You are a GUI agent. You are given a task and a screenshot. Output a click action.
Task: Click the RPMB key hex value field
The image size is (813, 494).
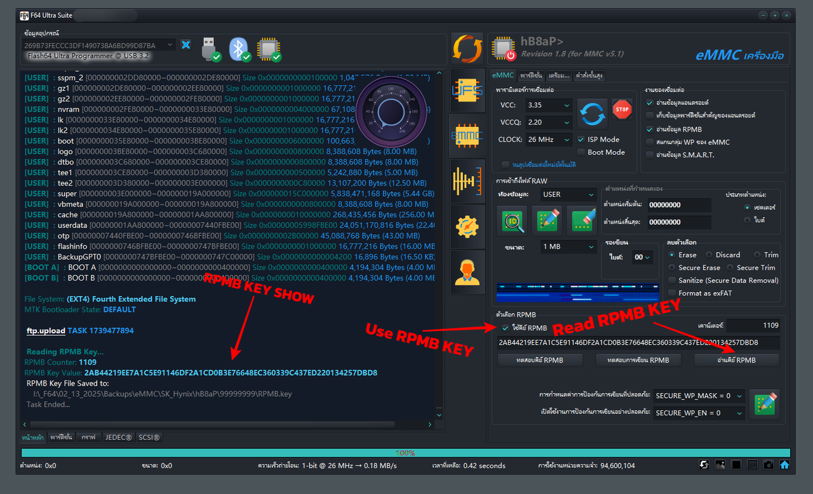(x=639, y=343)
